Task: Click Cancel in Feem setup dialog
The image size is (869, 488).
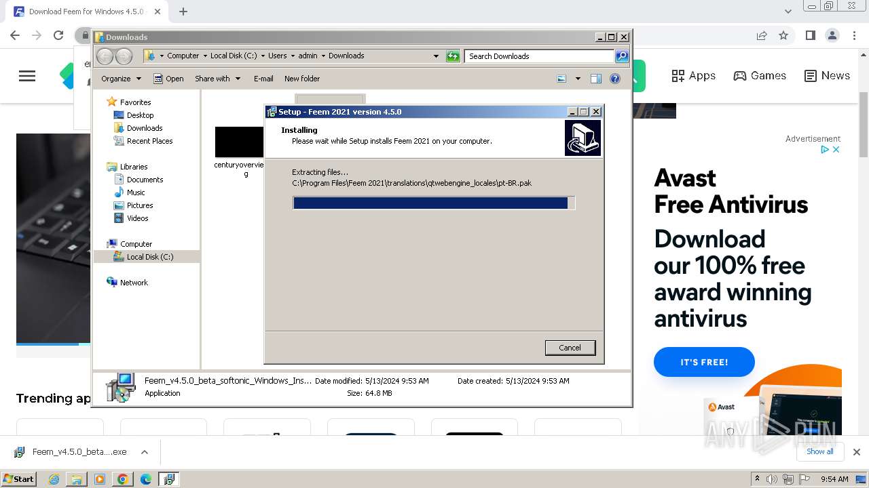Action: click(570, 348)
